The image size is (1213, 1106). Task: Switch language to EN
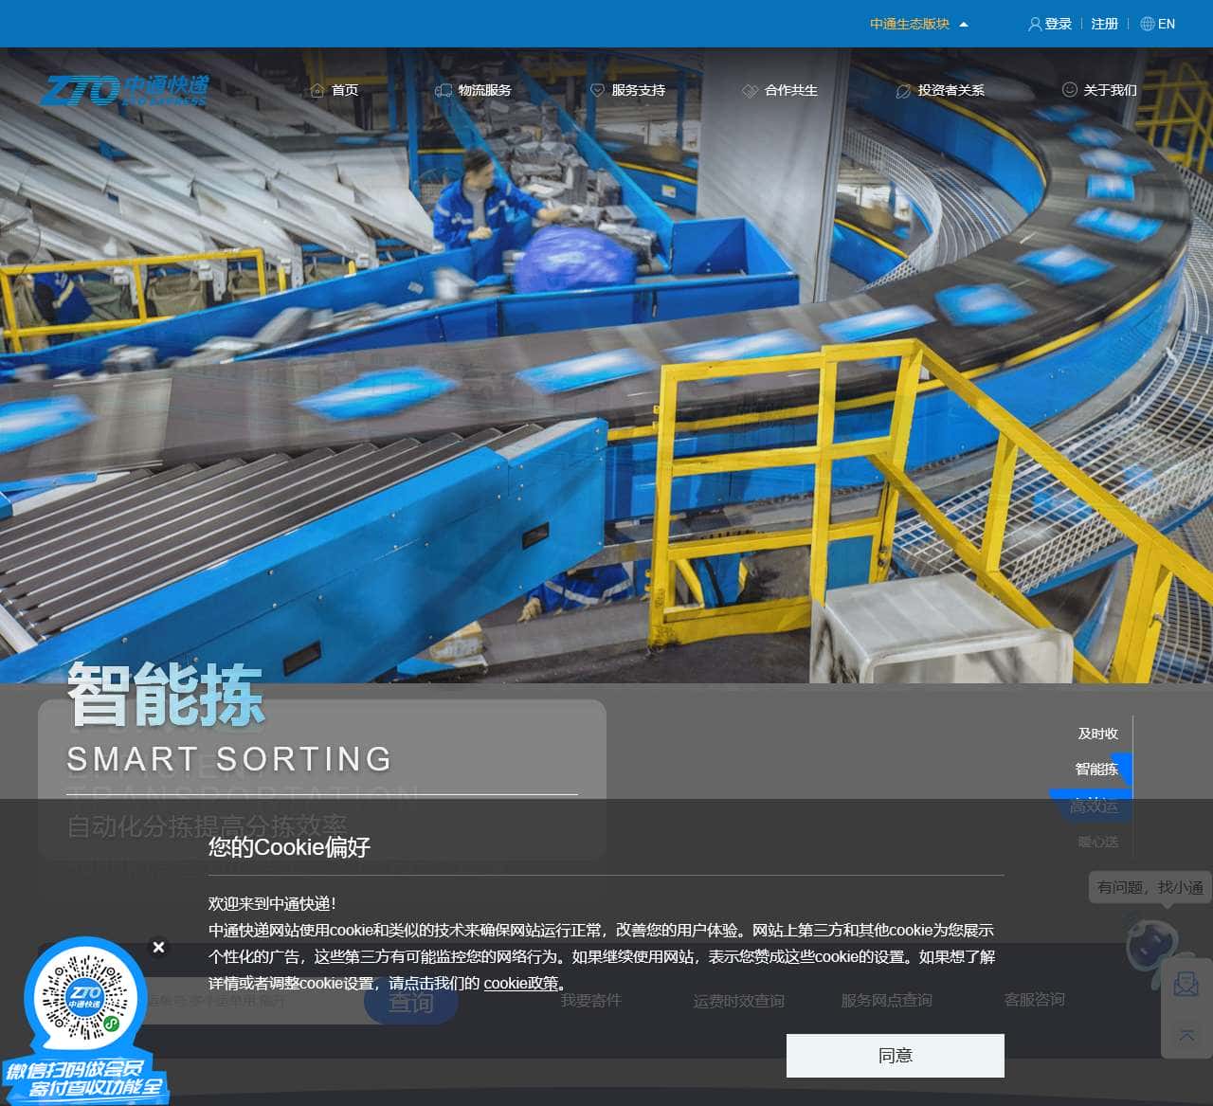point(1167,24)
